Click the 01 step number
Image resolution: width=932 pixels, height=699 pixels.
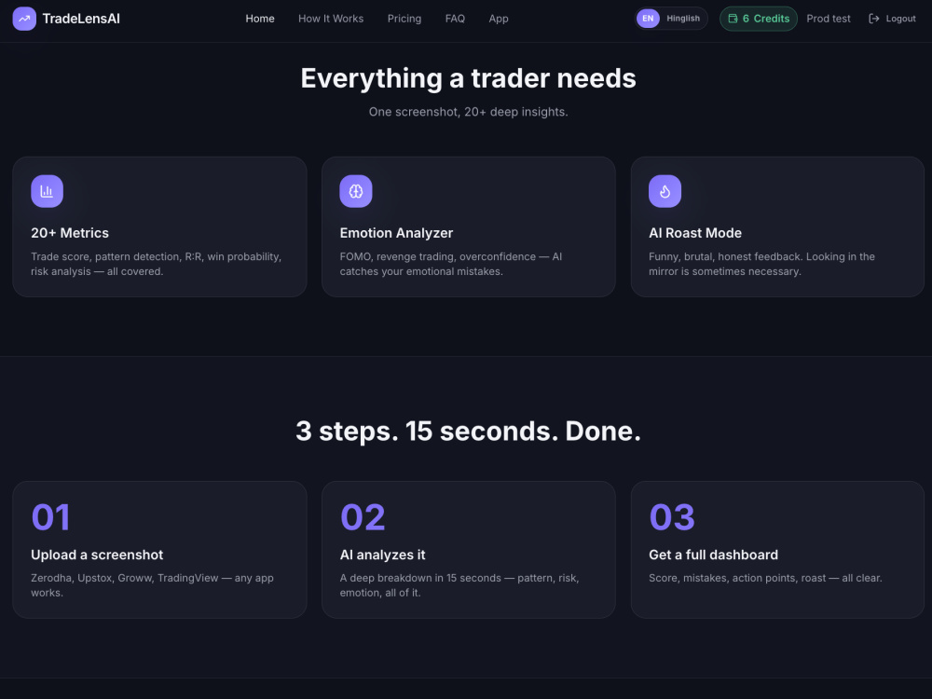pos(50,517)
